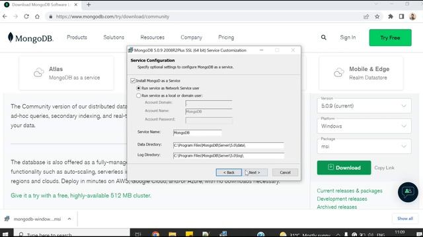This screenshot has width=423, height=237.
Task: Open the free 512 MB cluster link
Action: 81,196
